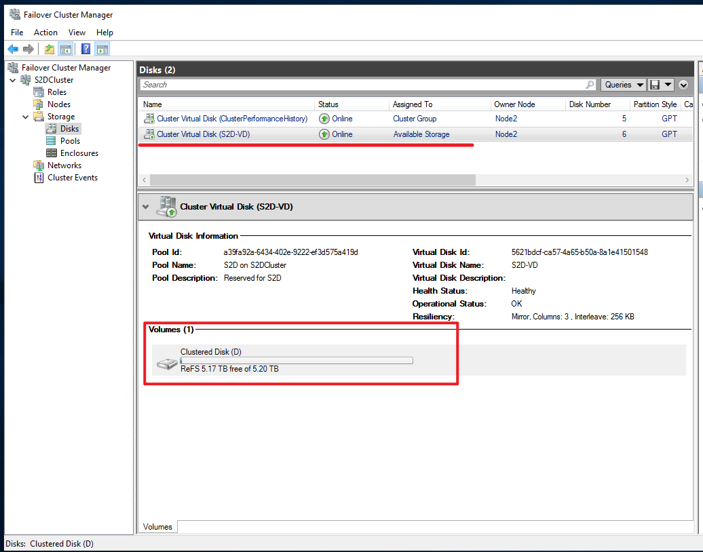Viewport: 703px width, 552px height.
Task: Sort by the Name column header
Action: click(227, 104)
